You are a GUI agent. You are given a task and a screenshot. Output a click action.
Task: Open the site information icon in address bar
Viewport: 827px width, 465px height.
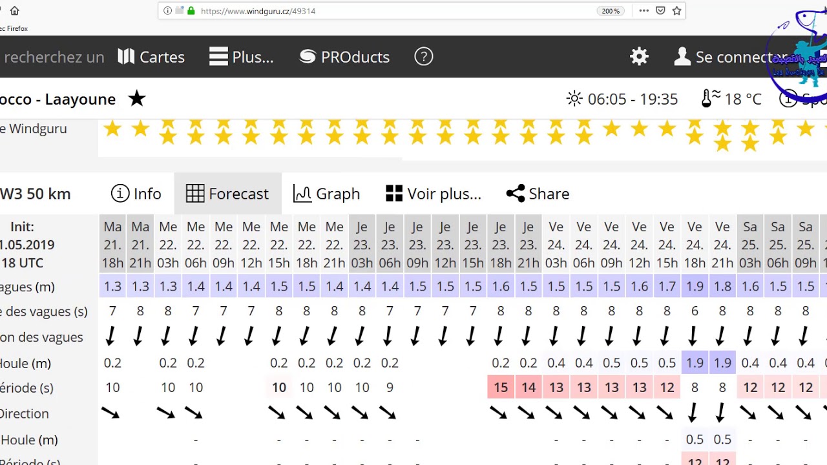168,11
